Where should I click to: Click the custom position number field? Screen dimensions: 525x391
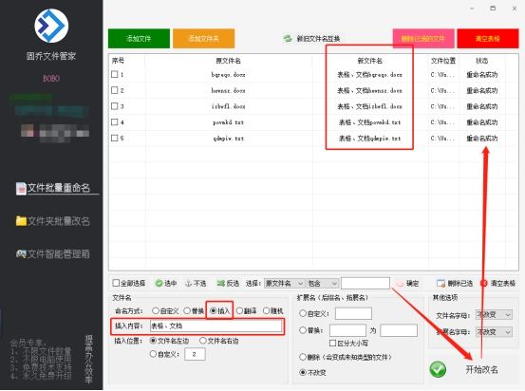pos(195,354)
